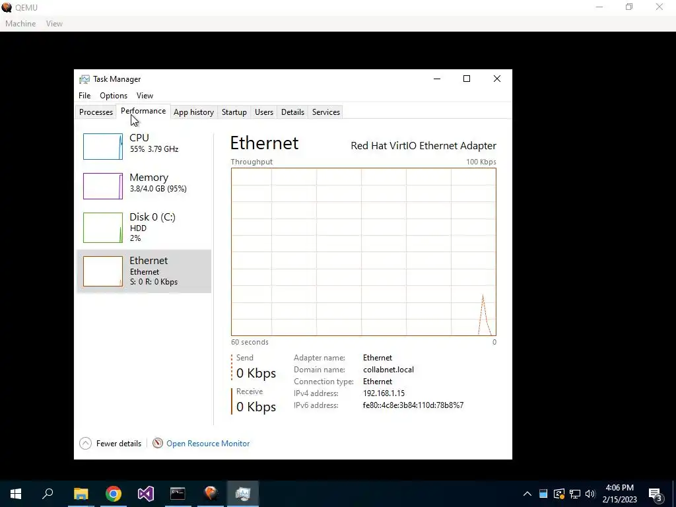The width and height of the screenshot is (676, 507).
Task: Maximize the Task Manager window
Action: click(467, 79)
